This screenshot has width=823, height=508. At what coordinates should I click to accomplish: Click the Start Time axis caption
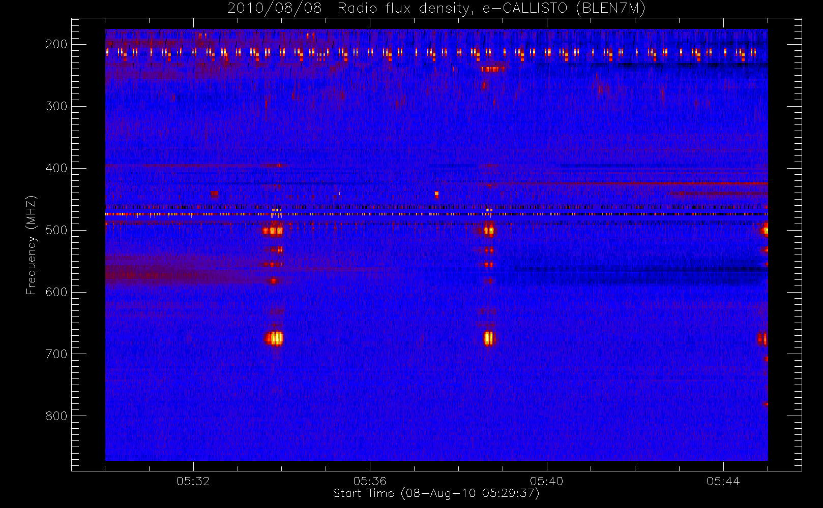pos(436,493)
